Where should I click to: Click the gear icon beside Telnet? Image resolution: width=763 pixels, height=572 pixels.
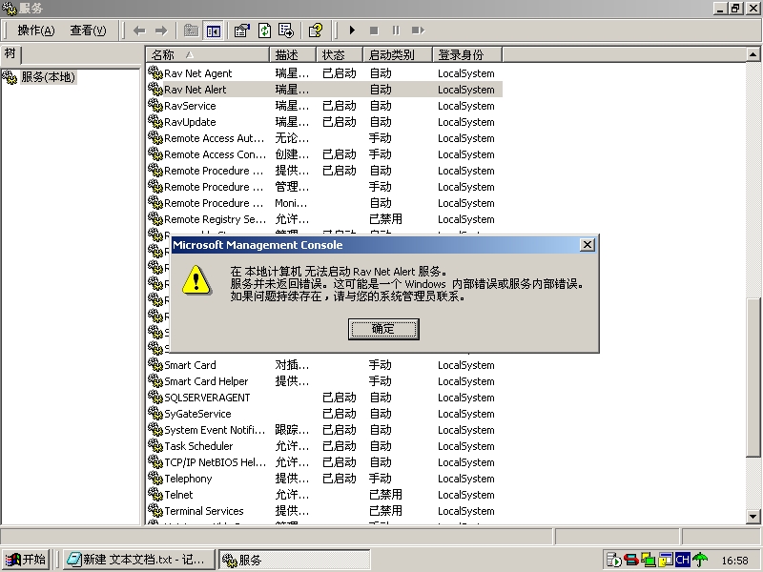pos(155,494)
